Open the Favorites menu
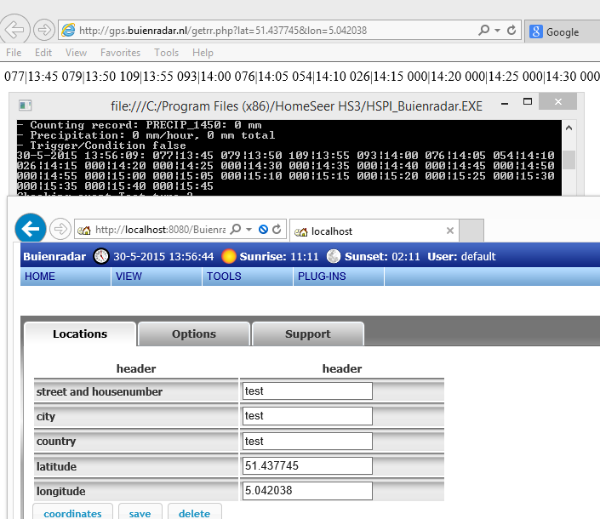The width and height of the screenshot is (600, 519). [x=120, y=53]
